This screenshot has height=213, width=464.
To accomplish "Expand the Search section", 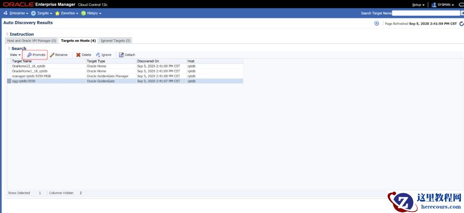I will (9, 48).
